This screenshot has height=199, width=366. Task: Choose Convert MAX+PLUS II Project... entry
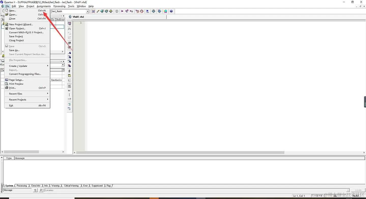(27, 32)
